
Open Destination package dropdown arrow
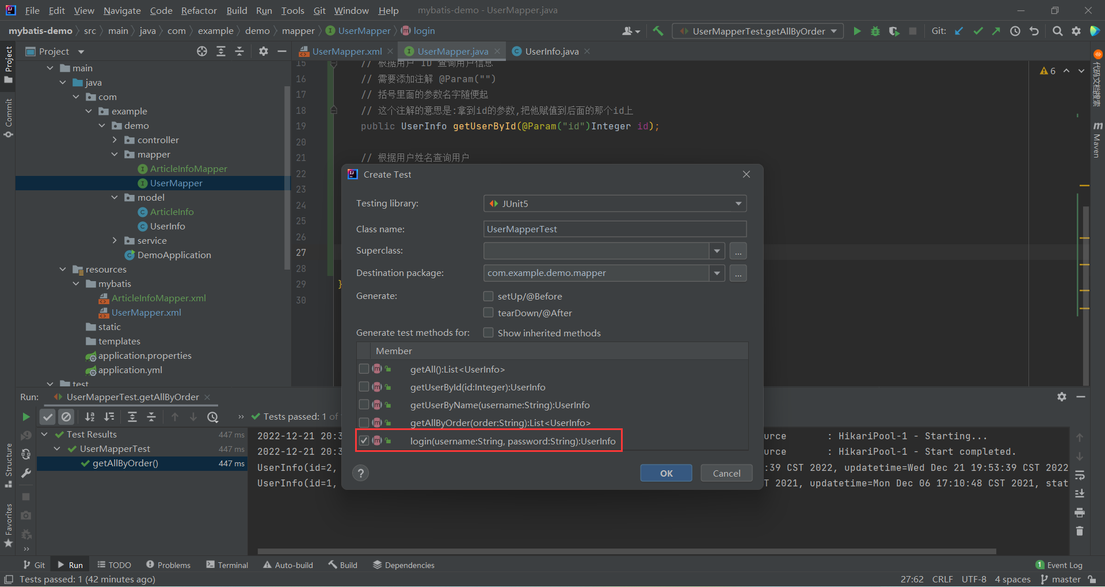tap(717, 273)
